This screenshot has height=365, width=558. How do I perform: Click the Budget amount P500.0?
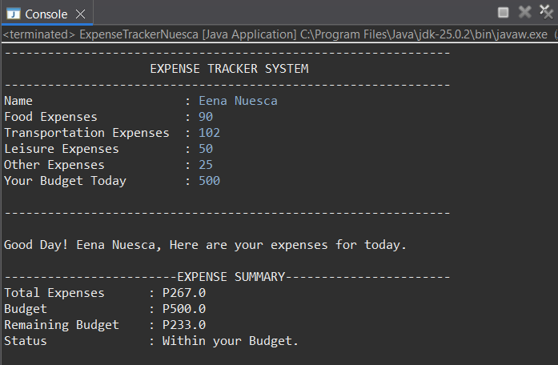(x=184, y=309)
